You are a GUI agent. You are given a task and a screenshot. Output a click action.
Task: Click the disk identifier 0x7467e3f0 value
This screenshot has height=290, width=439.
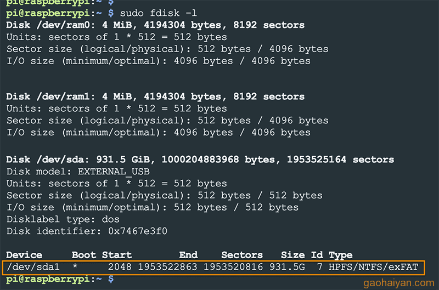(x=138, y=231)
